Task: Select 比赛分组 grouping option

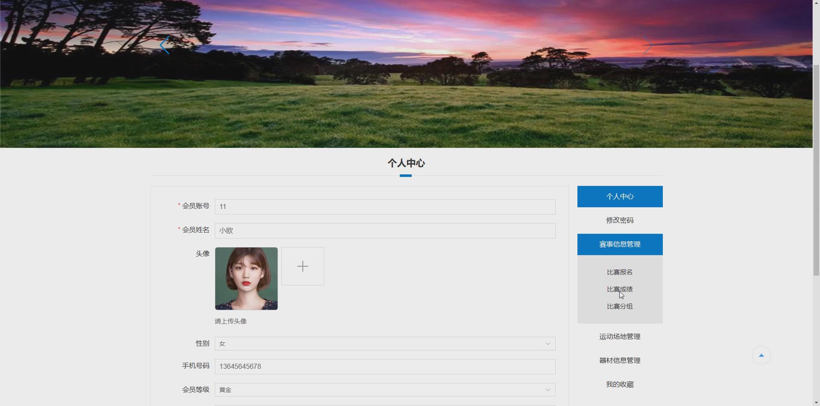Action: click(x=619, y=306)
